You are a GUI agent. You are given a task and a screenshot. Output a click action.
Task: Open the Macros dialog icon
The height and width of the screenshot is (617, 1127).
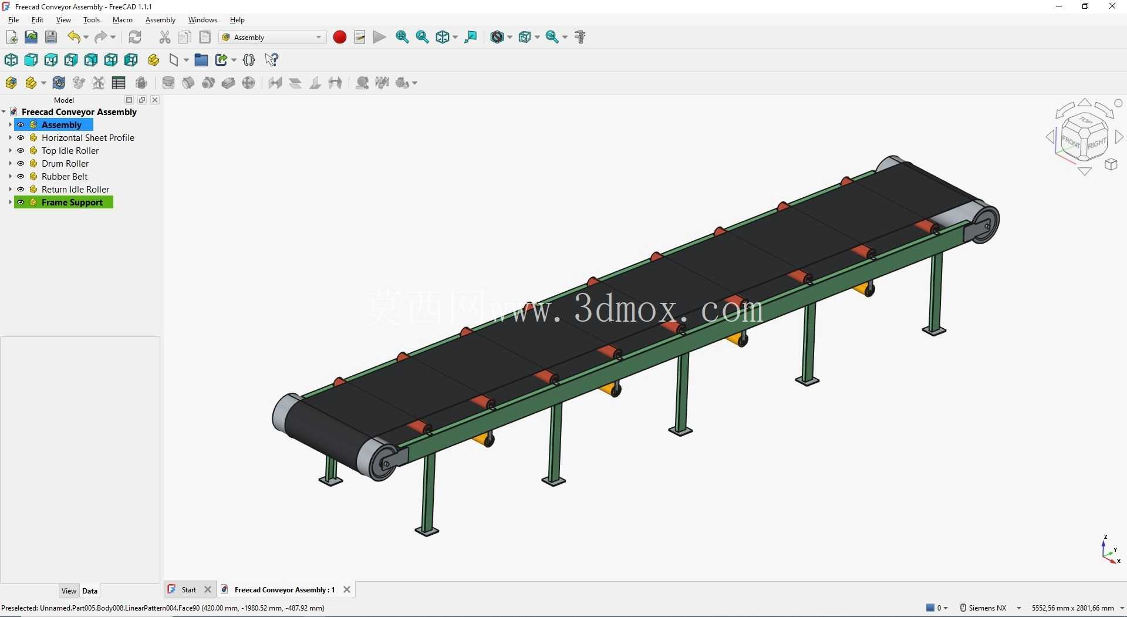[360, 37]
